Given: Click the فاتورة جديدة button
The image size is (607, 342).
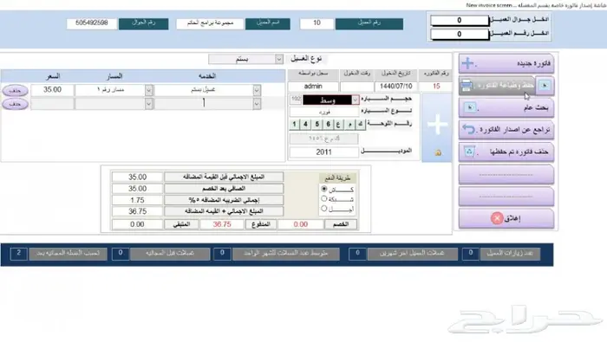Looking at the screenshot, I should click(506, 63).
